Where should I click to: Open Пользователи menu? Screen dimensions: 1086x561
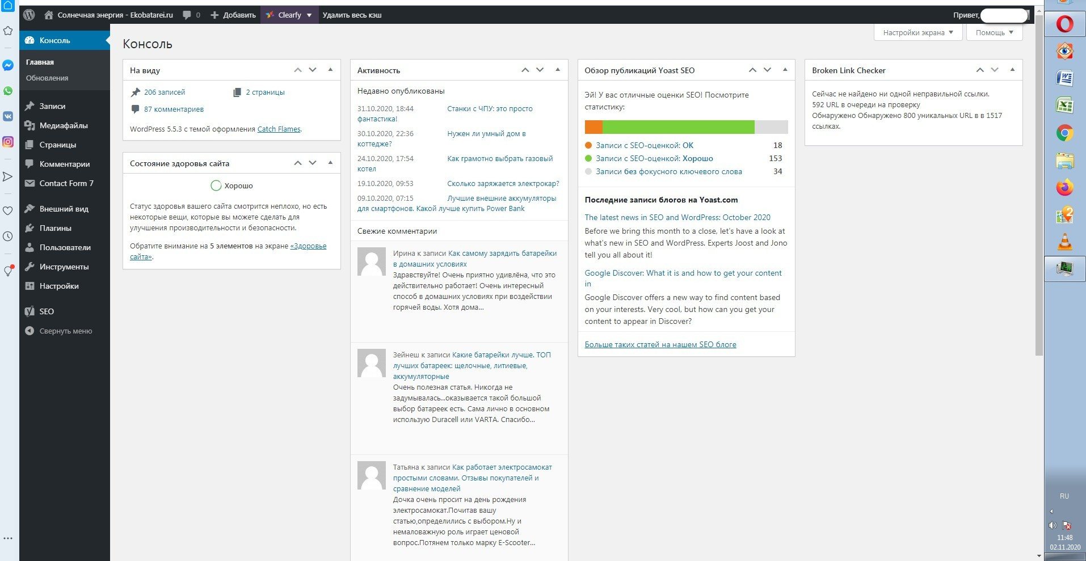pos(65,247)
